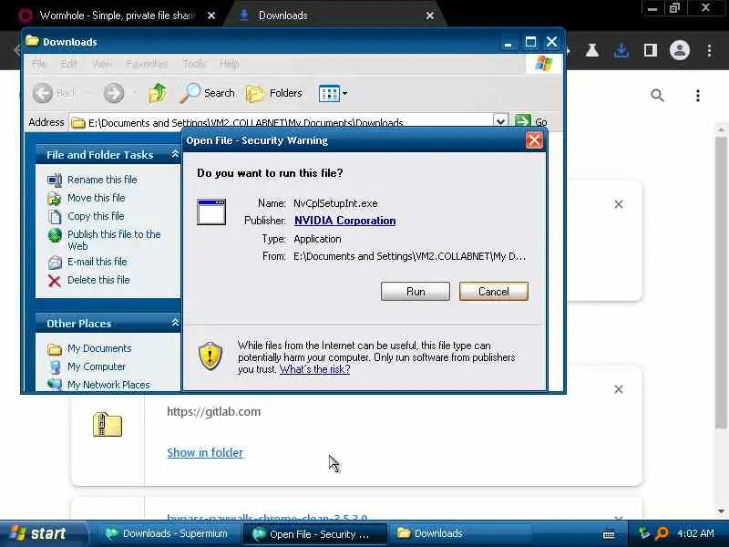Click the Up folder toolbar icon
Image resolution: width=729 pixels, height=547 pixels.
click(157, 93)
